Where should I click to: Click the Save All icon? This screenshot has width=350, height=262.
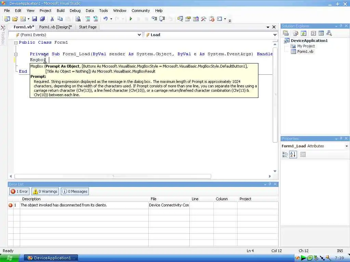[x=42, y=19]
